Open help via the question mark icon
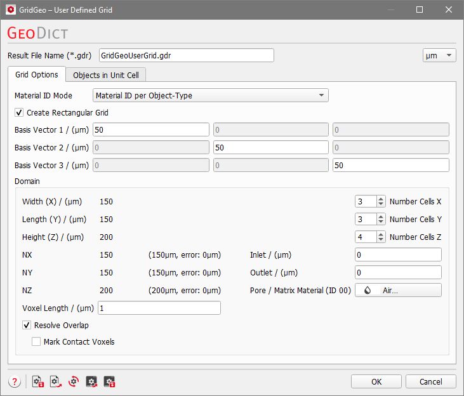This screenshot has width=464, height=396. click(15, 382)
